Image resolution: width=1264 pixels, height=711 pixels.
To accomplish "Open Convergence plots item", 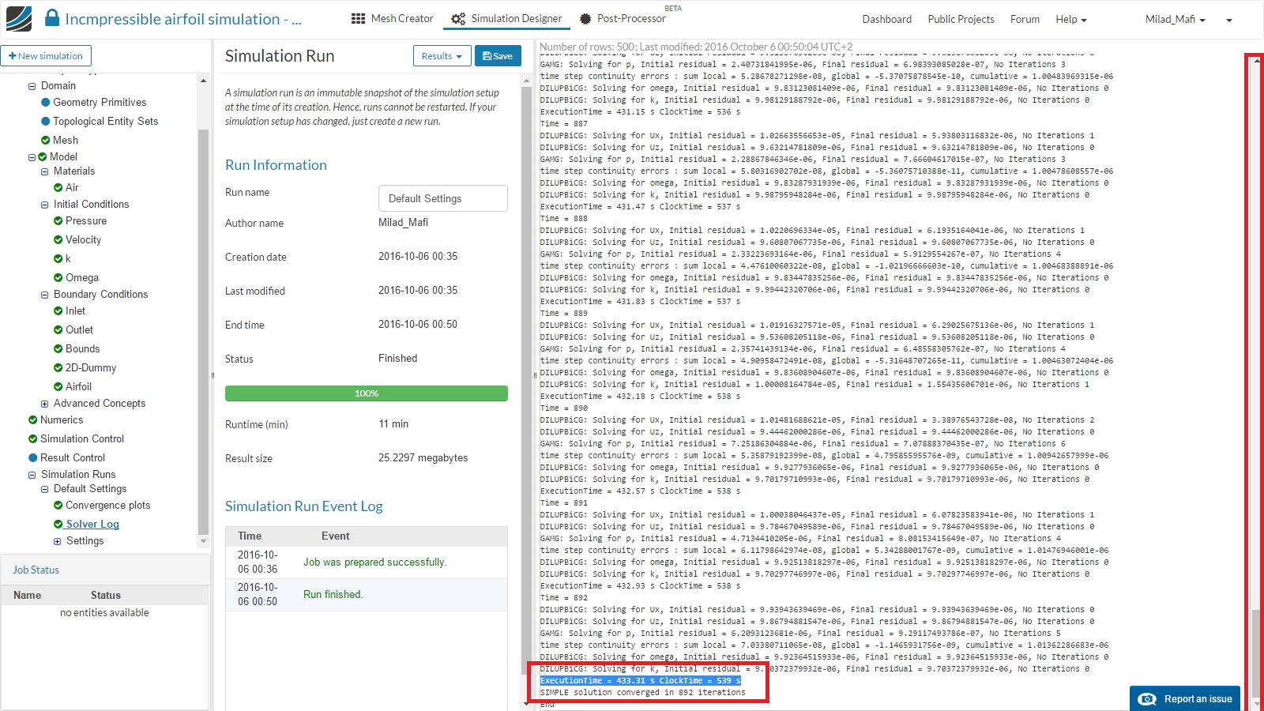I will click(107, 505).
